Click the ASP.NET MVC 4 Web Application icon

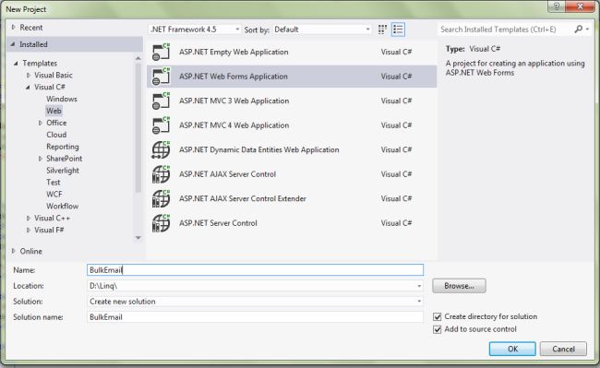point(162,125)
